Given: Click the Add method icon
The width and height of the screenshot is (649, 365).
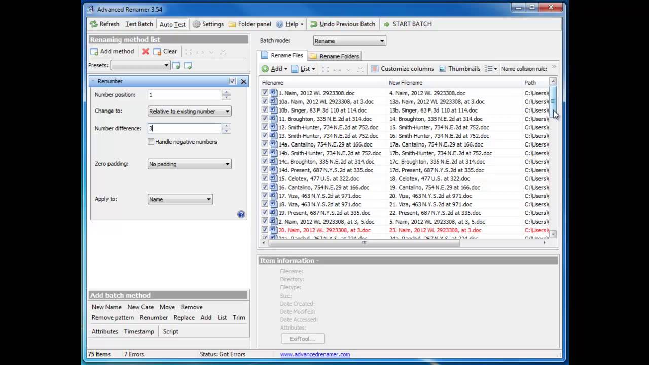Looking at the screenshot, I should (94, 51).
